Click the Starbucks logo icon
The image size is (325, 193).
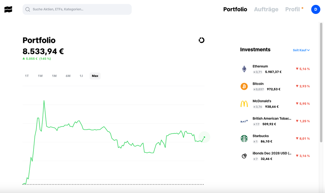[x=244, y=138]
